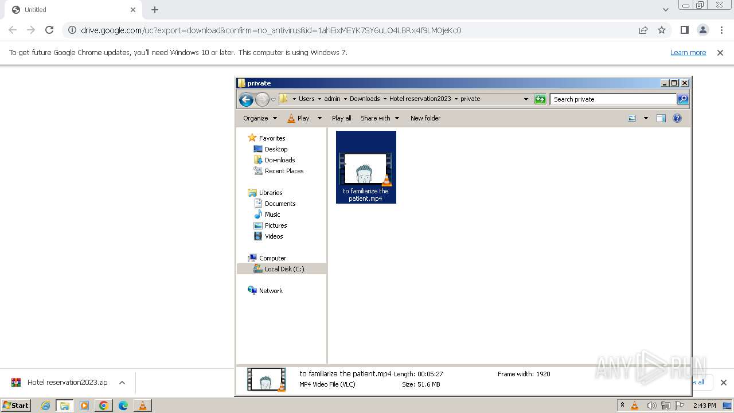The height and width of the screenshot is (413, 734).
Task: Select Local Disk (C:) in tree
Action: [x=282, y=269]
